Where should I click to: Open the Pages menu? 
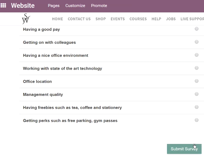(x=54, y=6)
